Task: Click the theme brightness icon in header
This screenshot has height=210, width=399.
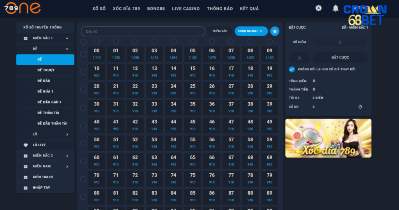Action: 318,8
